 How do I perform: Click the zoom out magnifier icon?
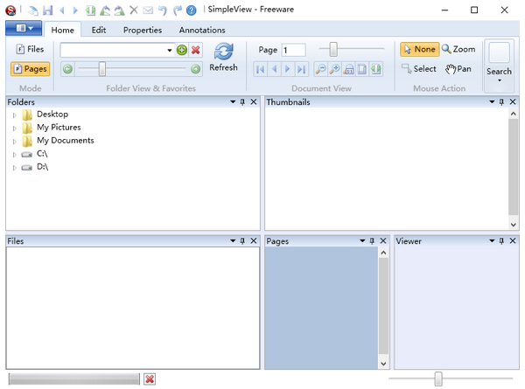(x=321, y=69)
